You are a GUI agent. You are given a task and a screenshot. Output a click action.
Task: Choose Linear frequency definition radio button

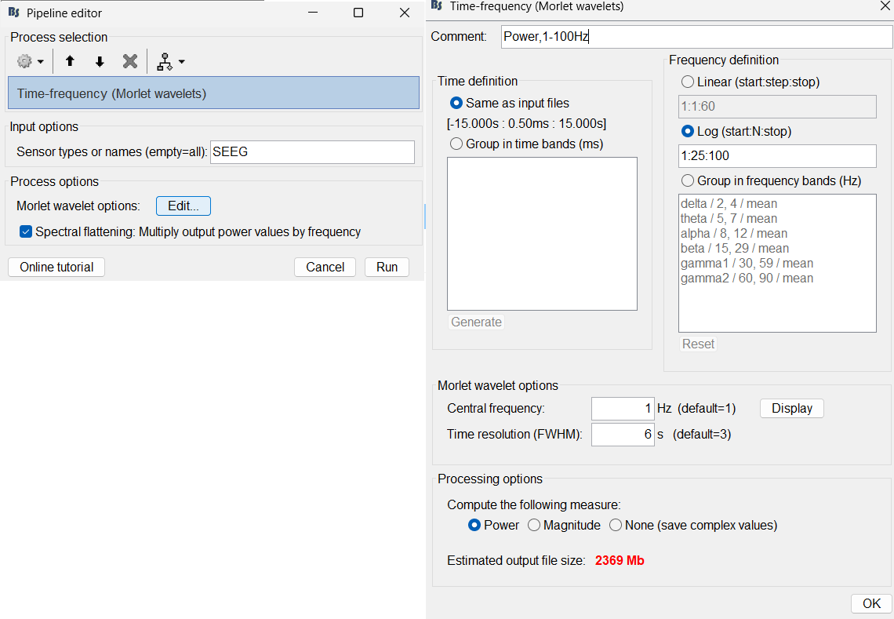click(688, 82)
